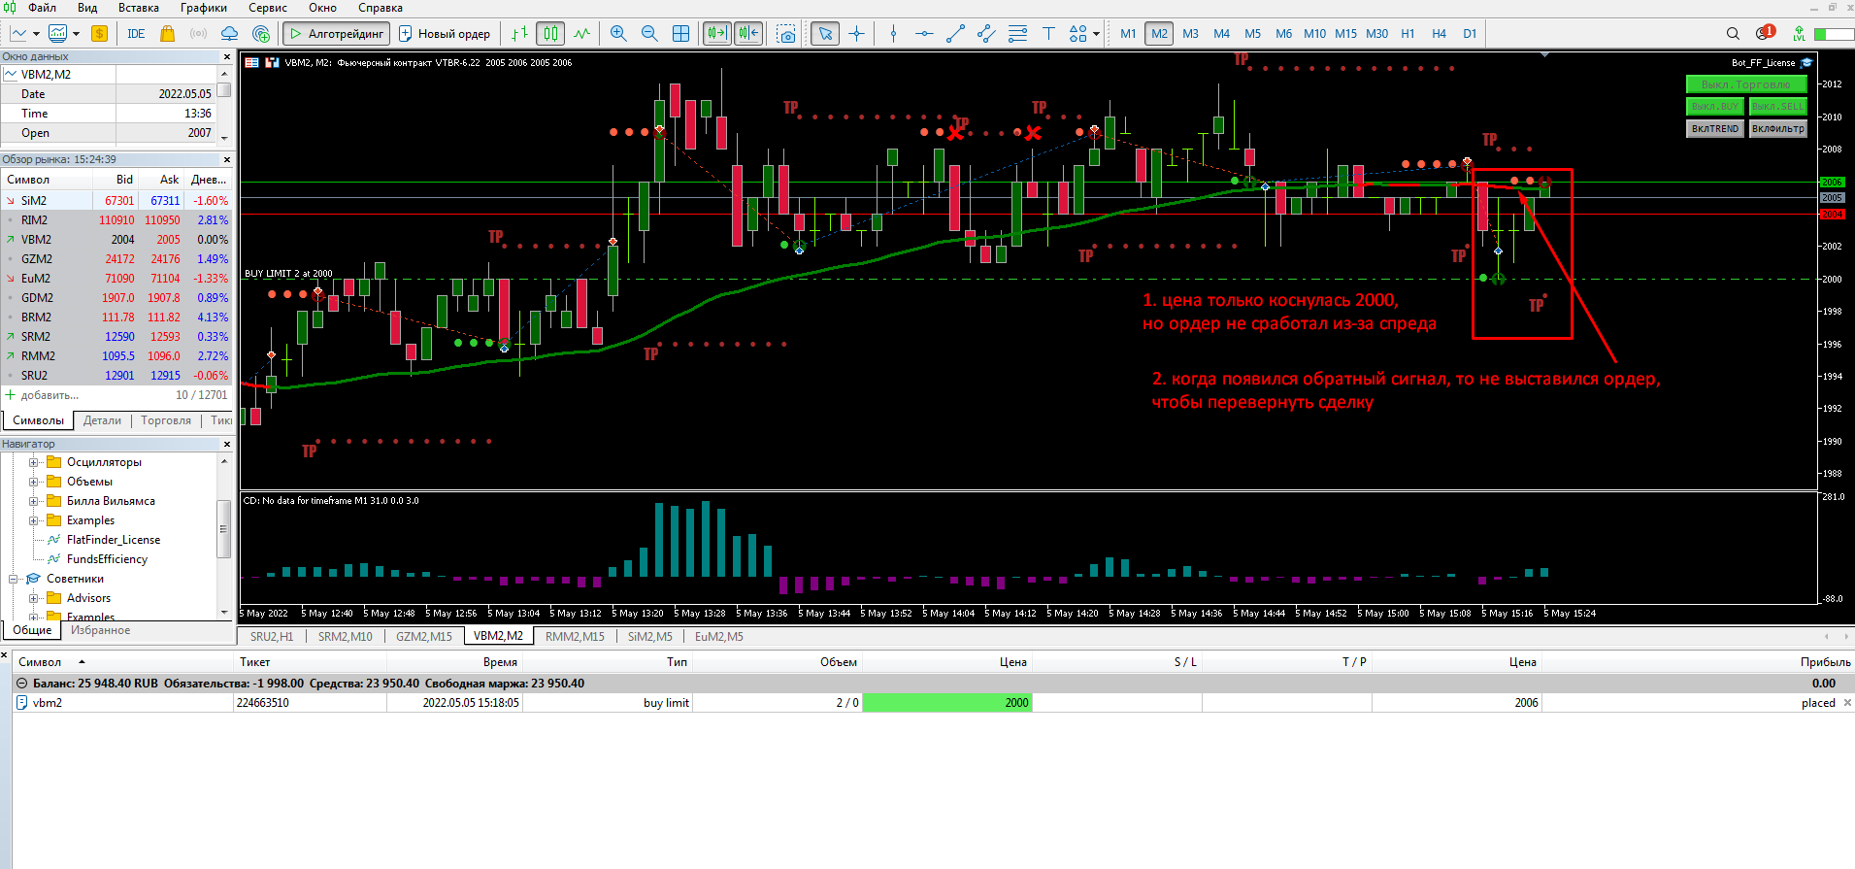Viewport: 1855px width, 869px height.
Task: Expand the Advisors tree node
Action: coord(34,598)
